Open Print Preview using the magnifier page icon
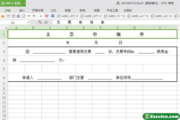The width and height of the screenshot is (180, 120). click(x=23, y=16)
